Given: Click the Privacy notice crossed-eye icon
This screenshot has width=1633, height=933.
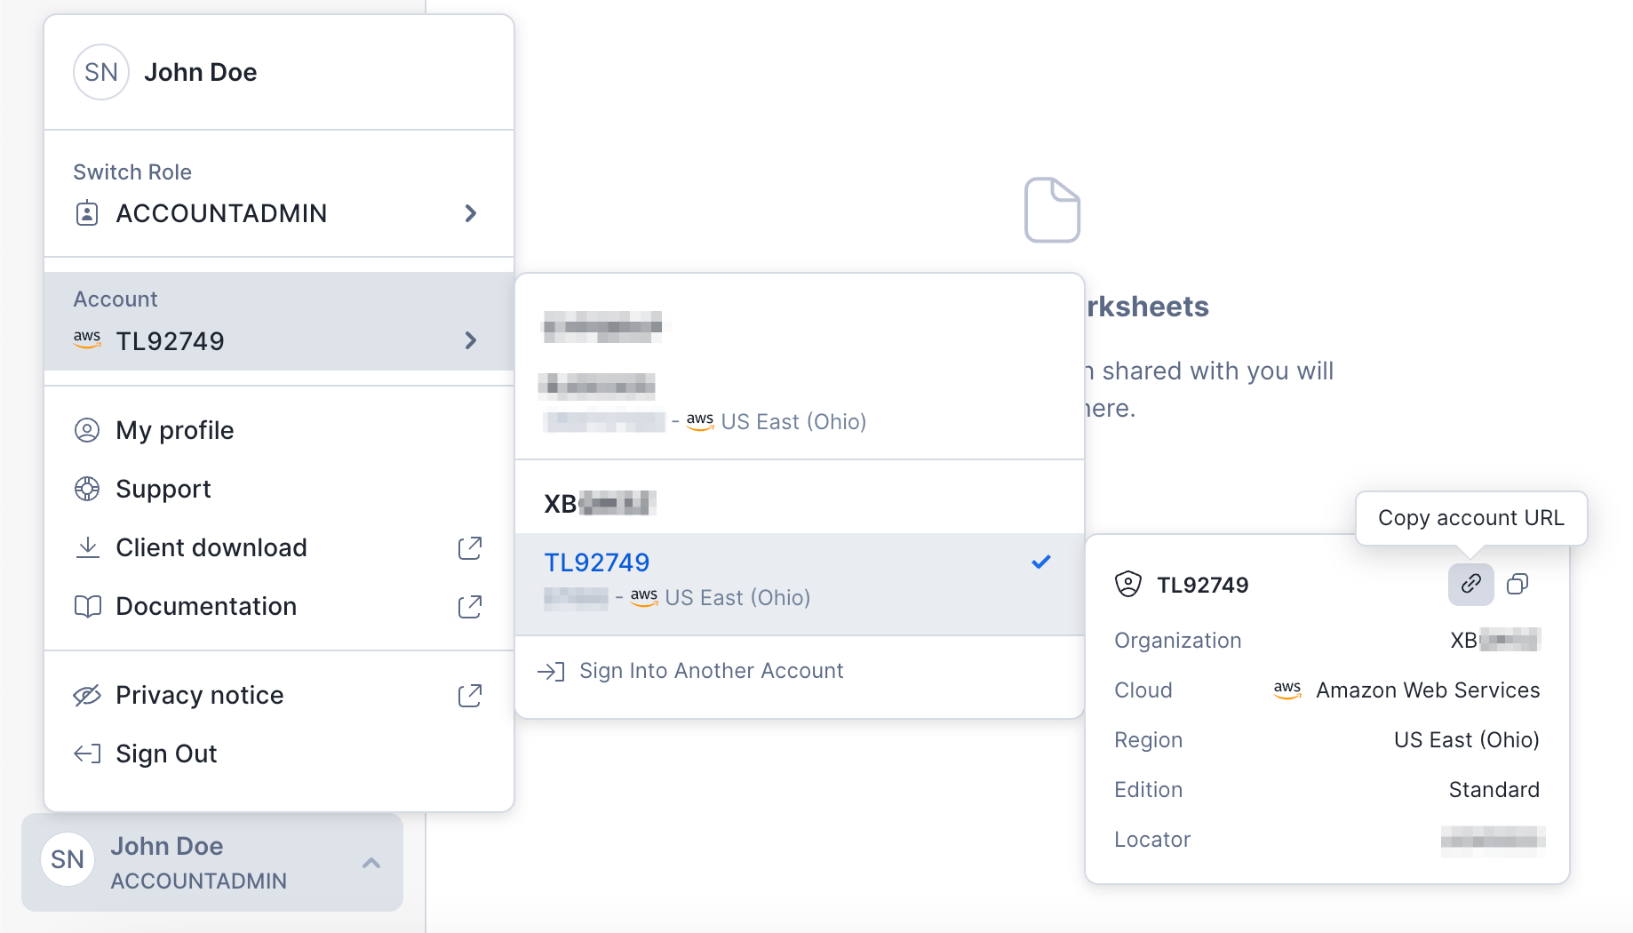Looking at the screenshot, I should point(87,695).
